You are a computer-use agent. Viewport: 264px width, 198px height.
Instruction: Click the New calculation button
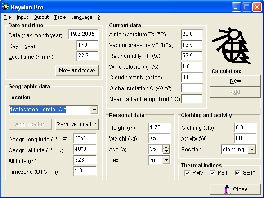pos(235,81)
